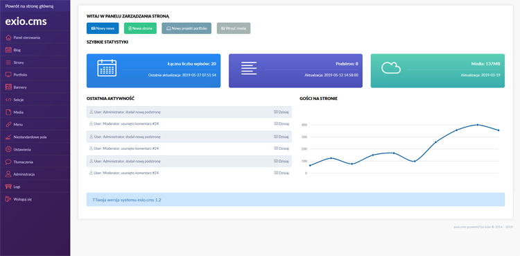Click the Bannery image icon
This screenshot has width=520, height=256.
[8, 87]
